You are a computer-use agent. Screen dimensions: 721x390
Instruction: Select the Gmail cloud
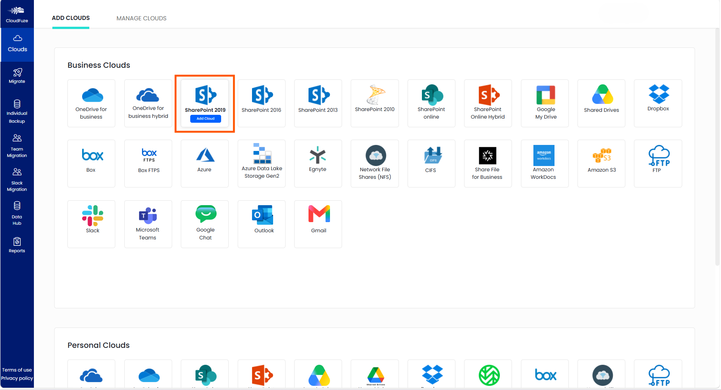tap(318, 224)
